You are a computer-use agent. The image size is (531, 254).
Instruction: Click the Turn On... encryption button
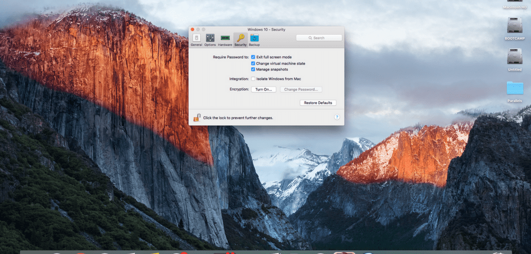[x=264, y=90]
